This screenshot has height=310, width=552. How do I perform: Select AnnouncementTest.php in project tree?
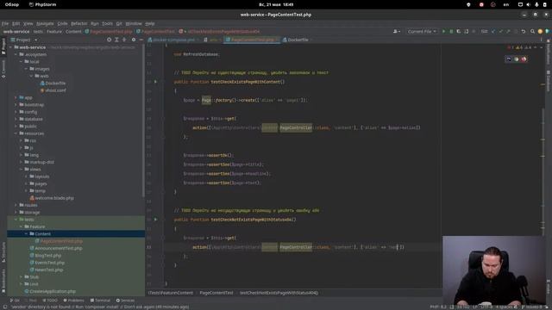click(x=56, y=249)
